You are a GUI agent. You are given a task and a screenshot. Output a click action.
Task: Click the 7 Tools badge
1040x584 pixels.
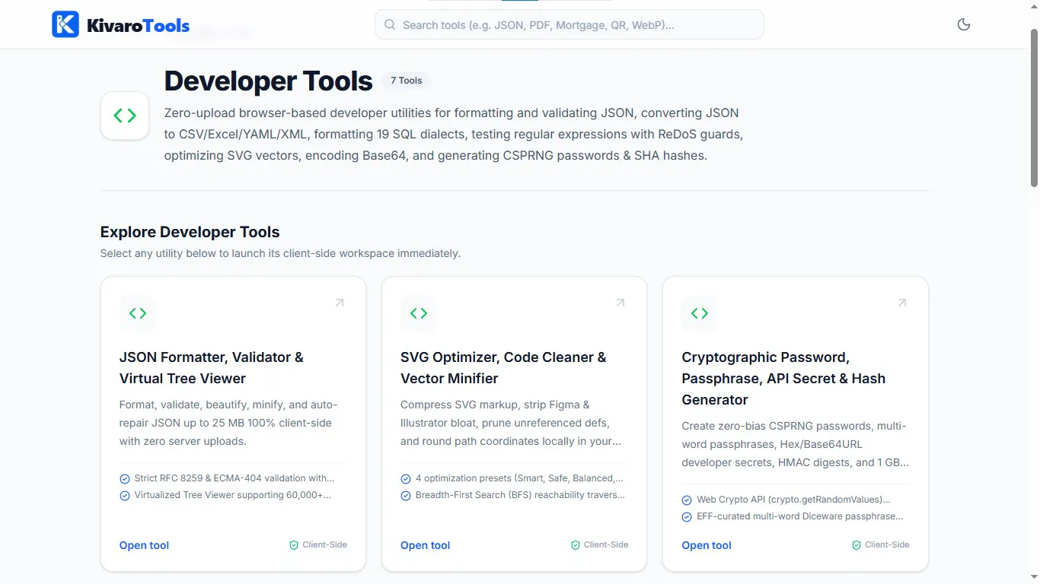(407, 81)
